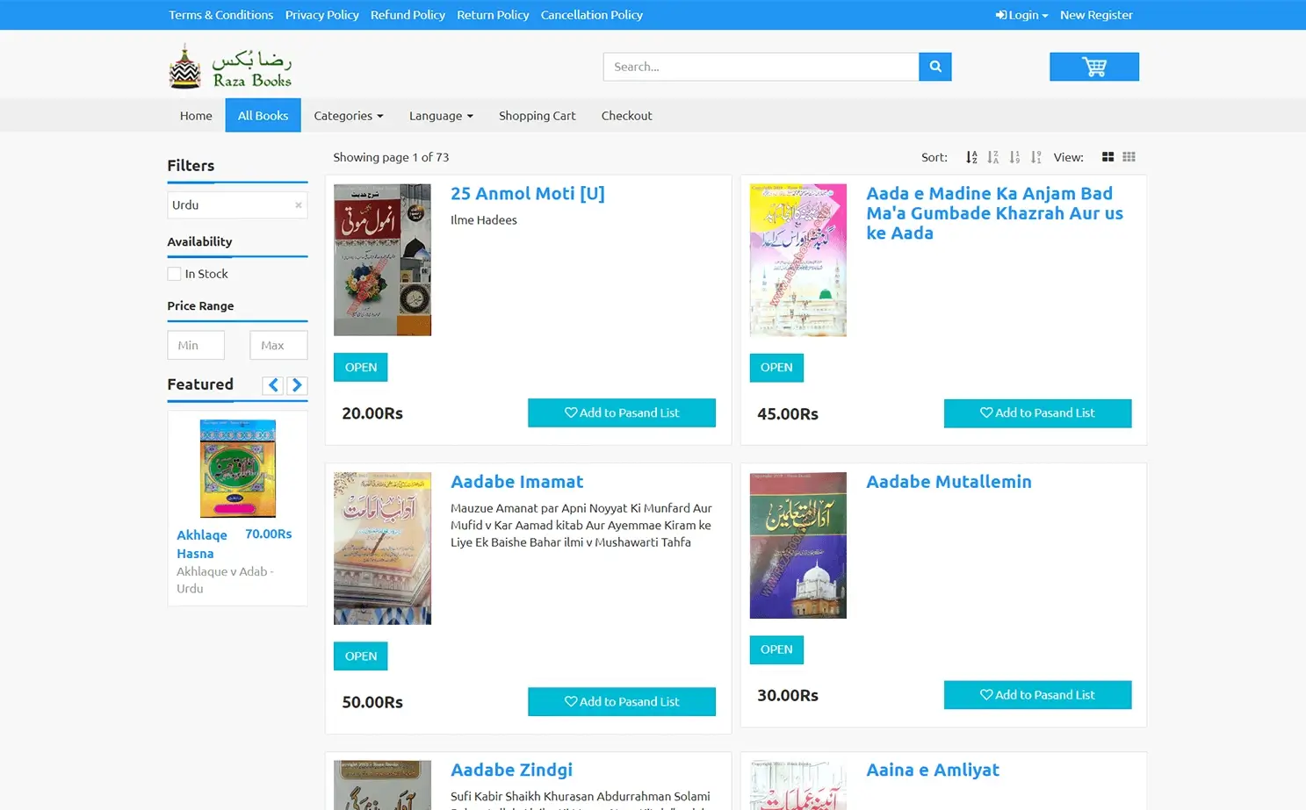The width and height of the screenshot is (1306, 810).
Task: Type in the Min price field
Action: click(195, 345)
